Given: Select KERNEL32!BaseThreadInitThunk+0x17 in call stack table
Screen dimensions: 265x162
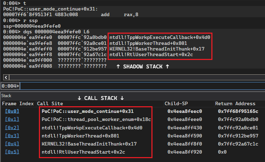Looking at the screenshot, I should click(89, 144).
